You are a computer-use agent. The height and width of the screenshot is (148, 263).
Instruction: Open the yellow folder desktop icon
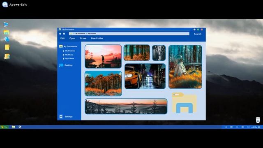pyautogui.click(x=6, y=32)
